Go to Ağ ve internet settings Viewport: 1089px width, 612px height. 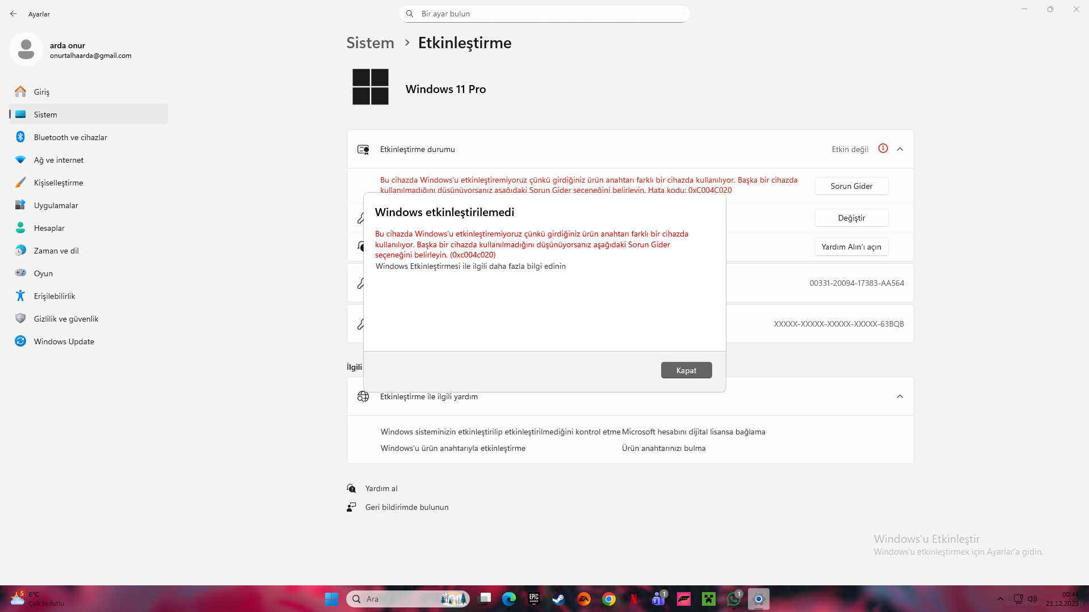[x=89, y=159]
